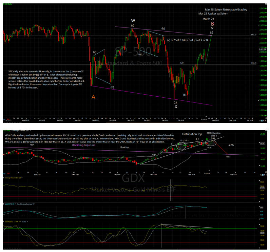Click Sell on the SPX chart
This screenshot has width=270, height=252.
point(8,119)
